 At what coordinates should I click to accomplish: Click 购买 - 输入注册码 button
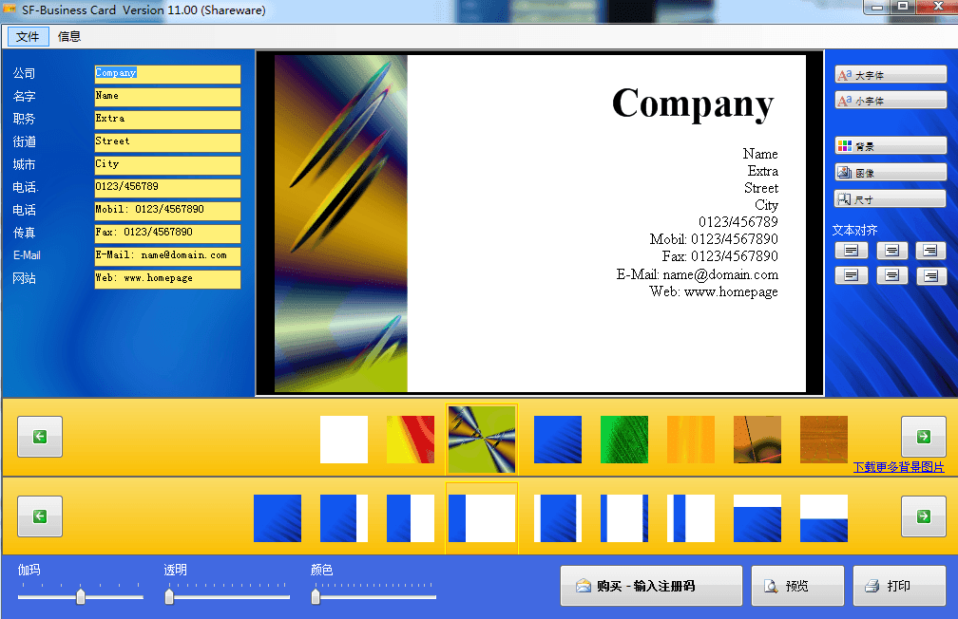(651, 586)
